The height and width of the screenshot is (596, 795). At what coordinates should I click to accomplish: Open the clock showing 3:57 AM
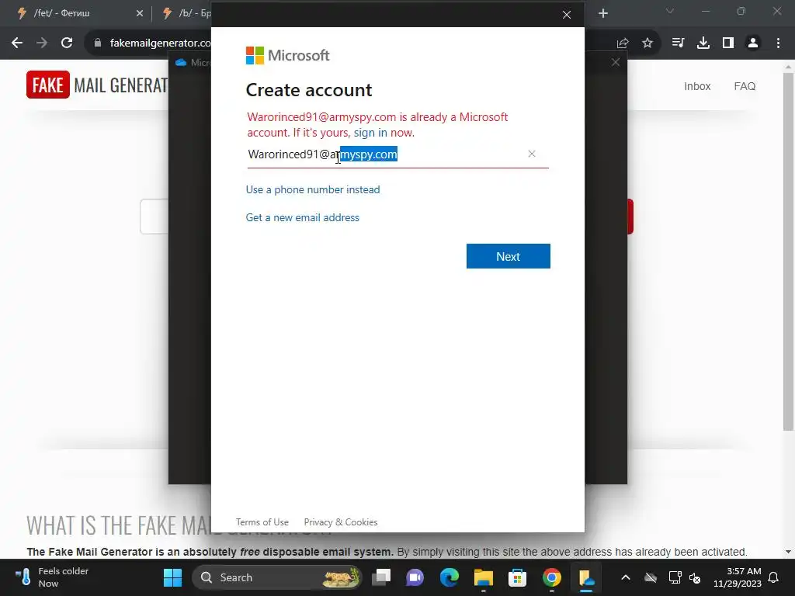(738, 577)
